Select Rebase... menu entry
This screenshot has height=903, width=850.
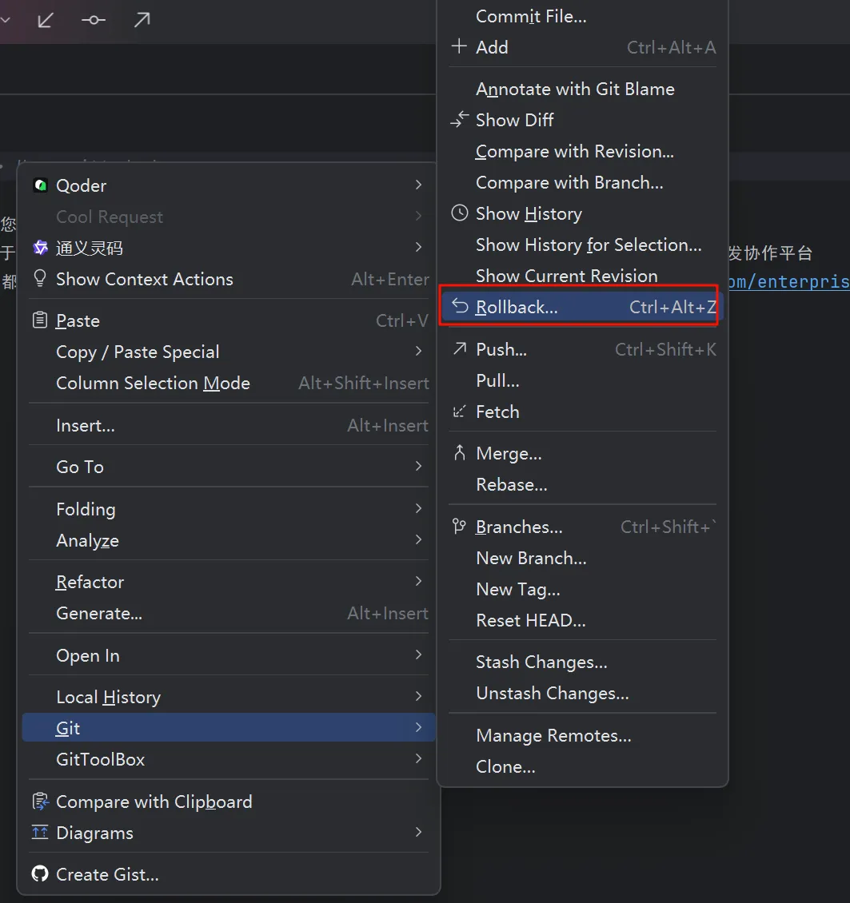click(x=583, y=484)
